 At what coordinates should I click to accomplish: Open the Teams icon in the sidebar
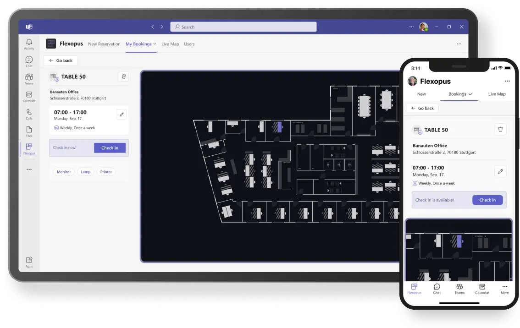[29, 78]
